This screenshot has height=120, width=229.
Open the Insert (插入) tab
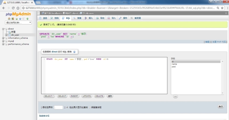point(89,18)
